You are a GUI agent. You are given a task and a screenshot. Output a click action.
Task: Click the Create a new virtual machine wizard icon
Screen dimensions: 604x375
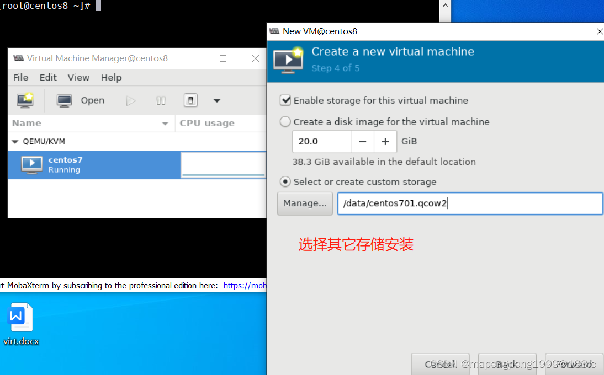point(289,60)
